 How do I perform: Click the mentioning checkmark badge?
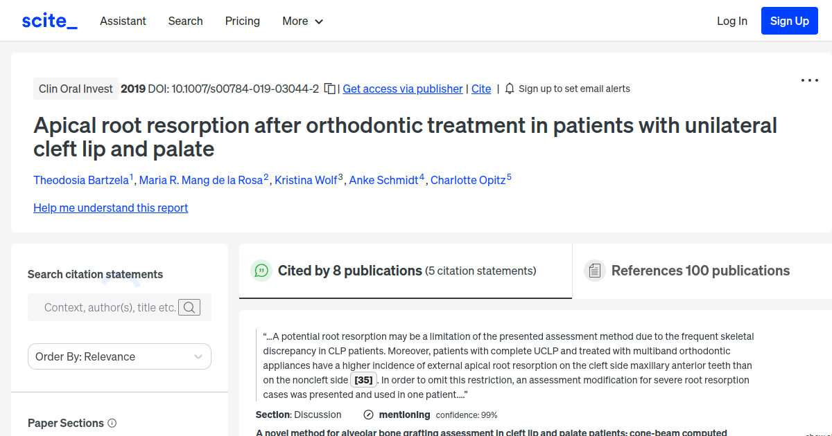pos(367,415)
